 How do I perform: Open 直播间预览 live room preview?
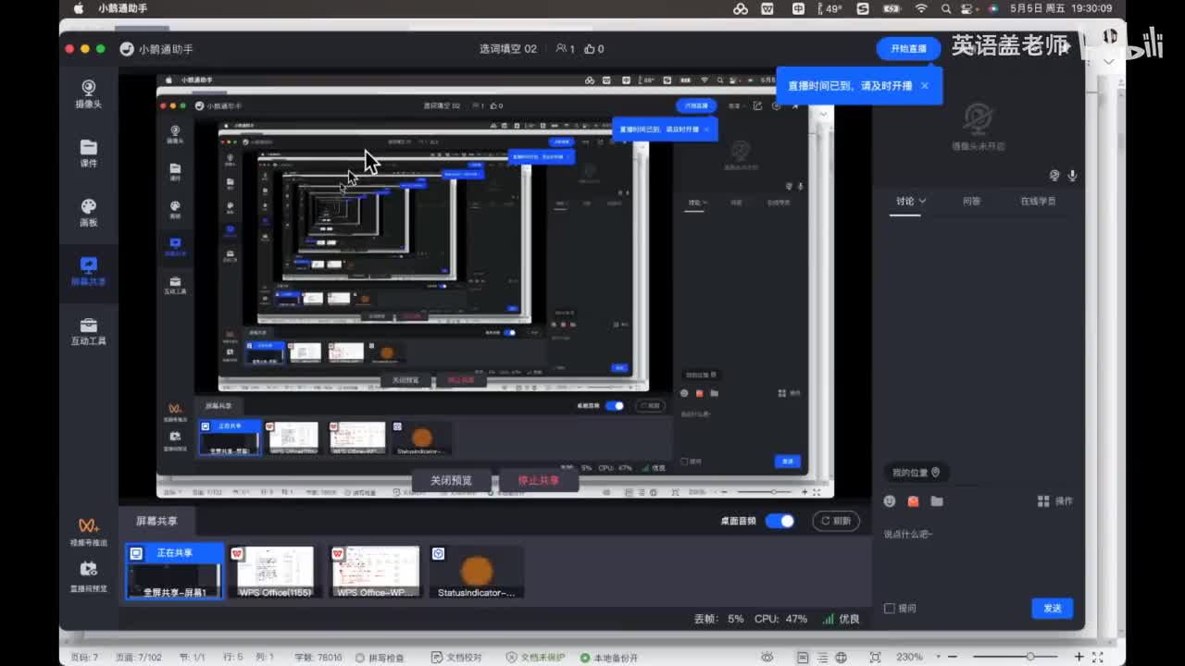(89, 575)
